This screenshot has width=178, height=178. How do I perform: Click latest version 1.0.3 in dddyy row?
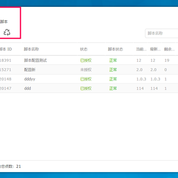pos(155,79)
